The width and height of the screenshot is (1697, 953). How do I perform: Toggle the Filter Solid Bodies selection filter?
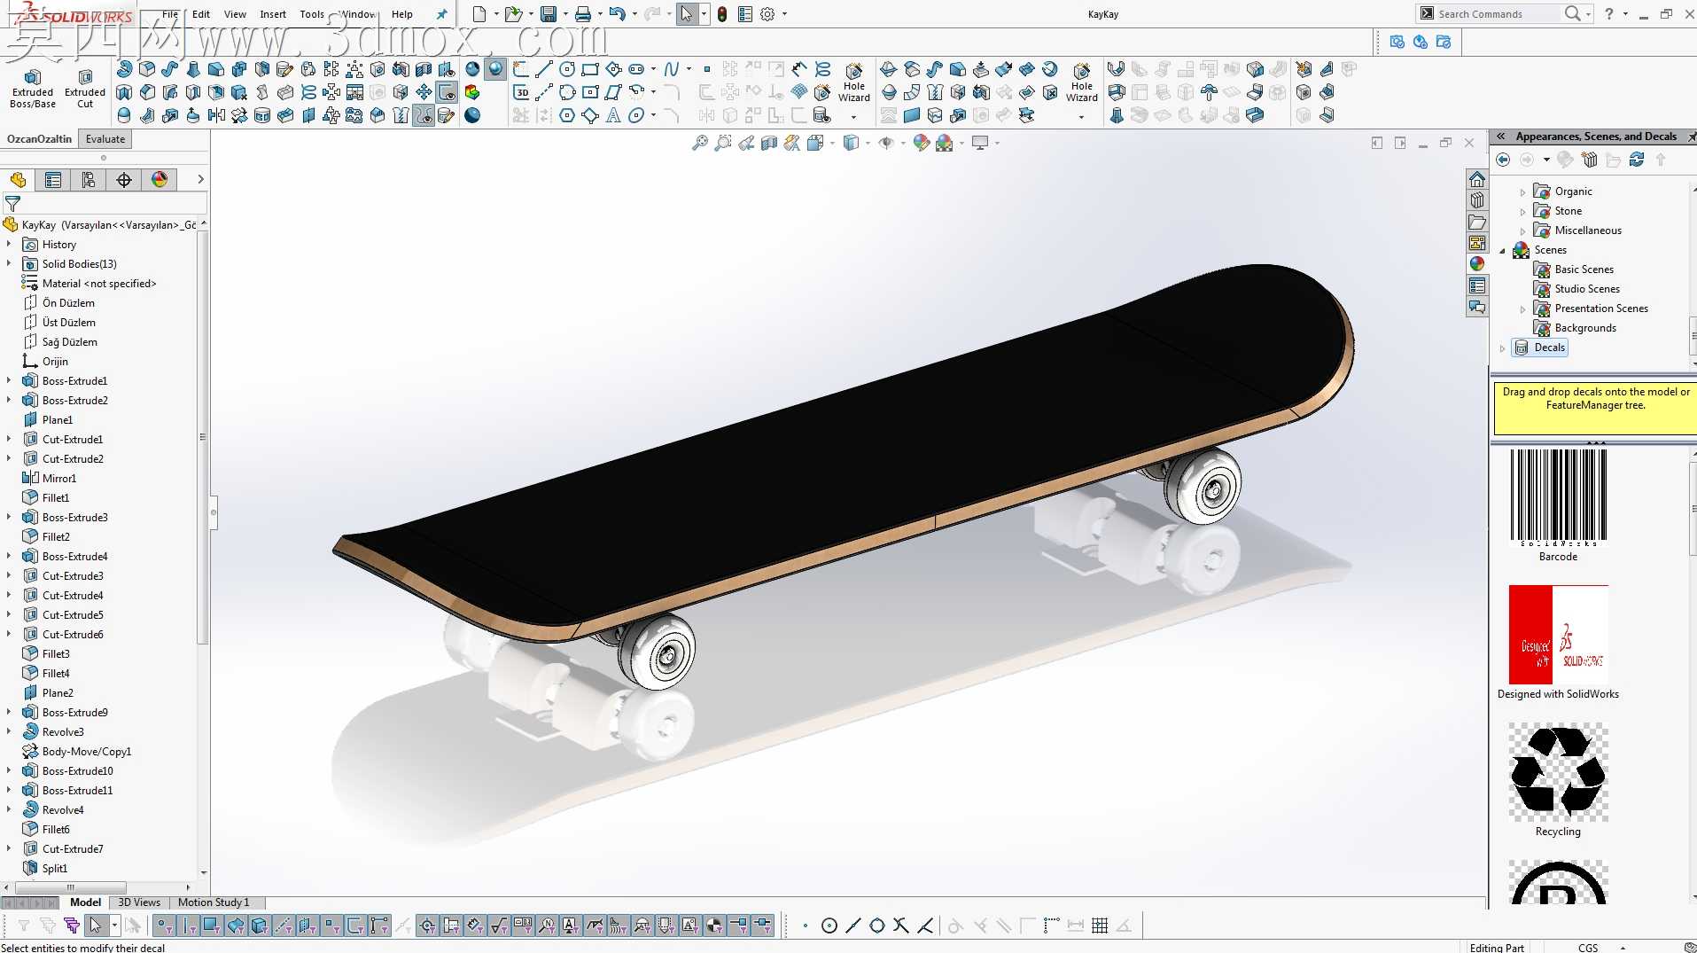pos(260,926)
